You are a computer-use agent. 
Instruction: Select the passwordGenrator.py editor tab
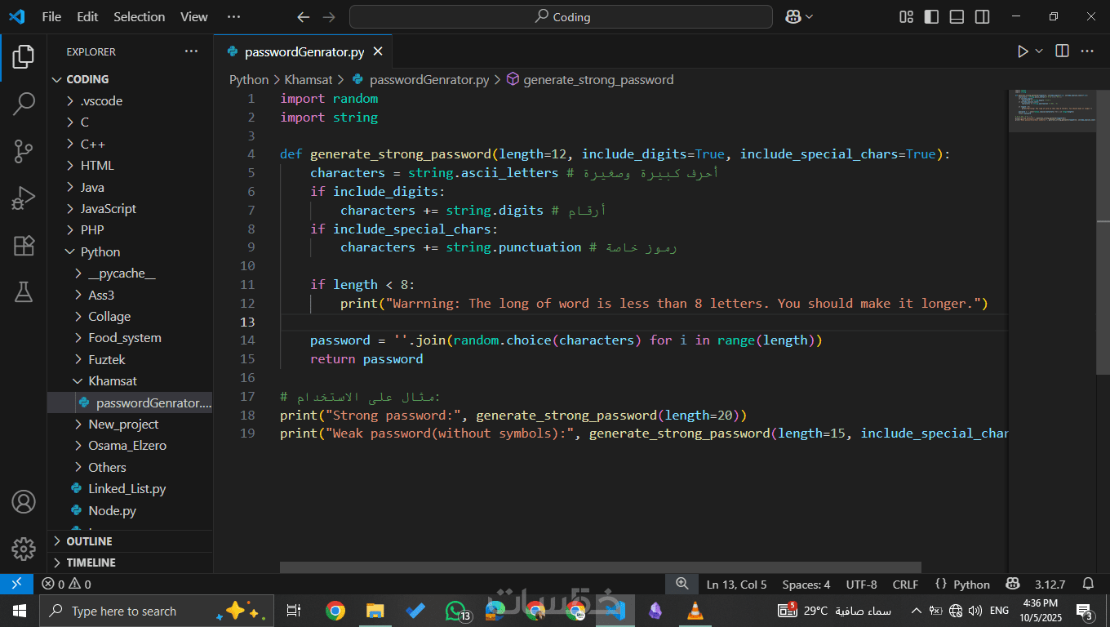click(304, 52)
